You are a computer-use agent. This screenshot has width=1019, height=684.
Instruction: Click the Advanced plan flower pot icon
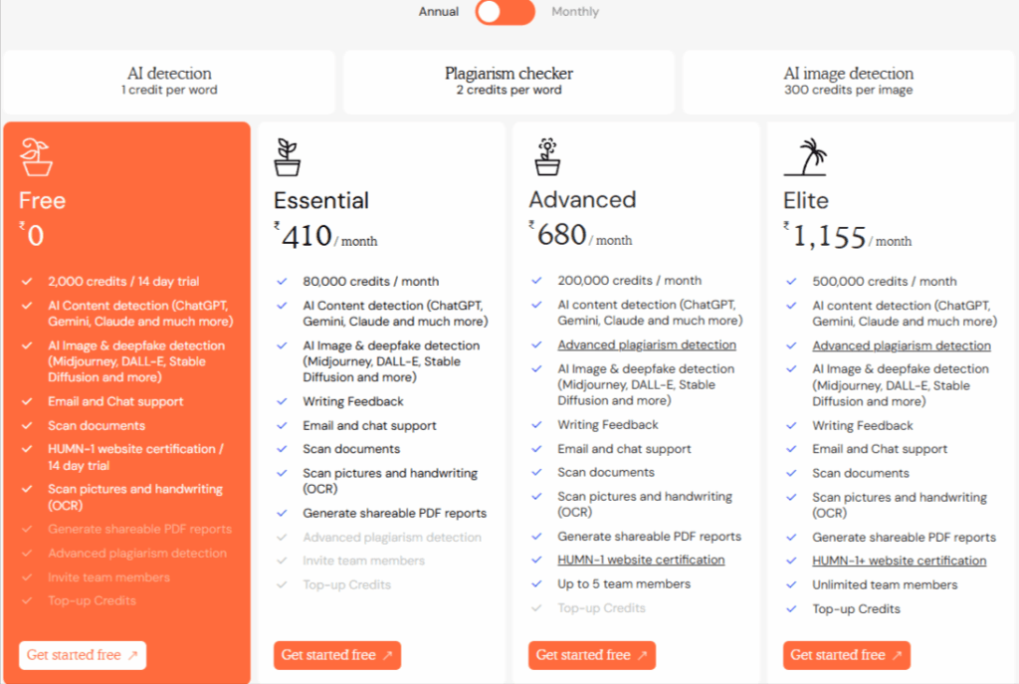pyautogui.click(x=546, y=157)
